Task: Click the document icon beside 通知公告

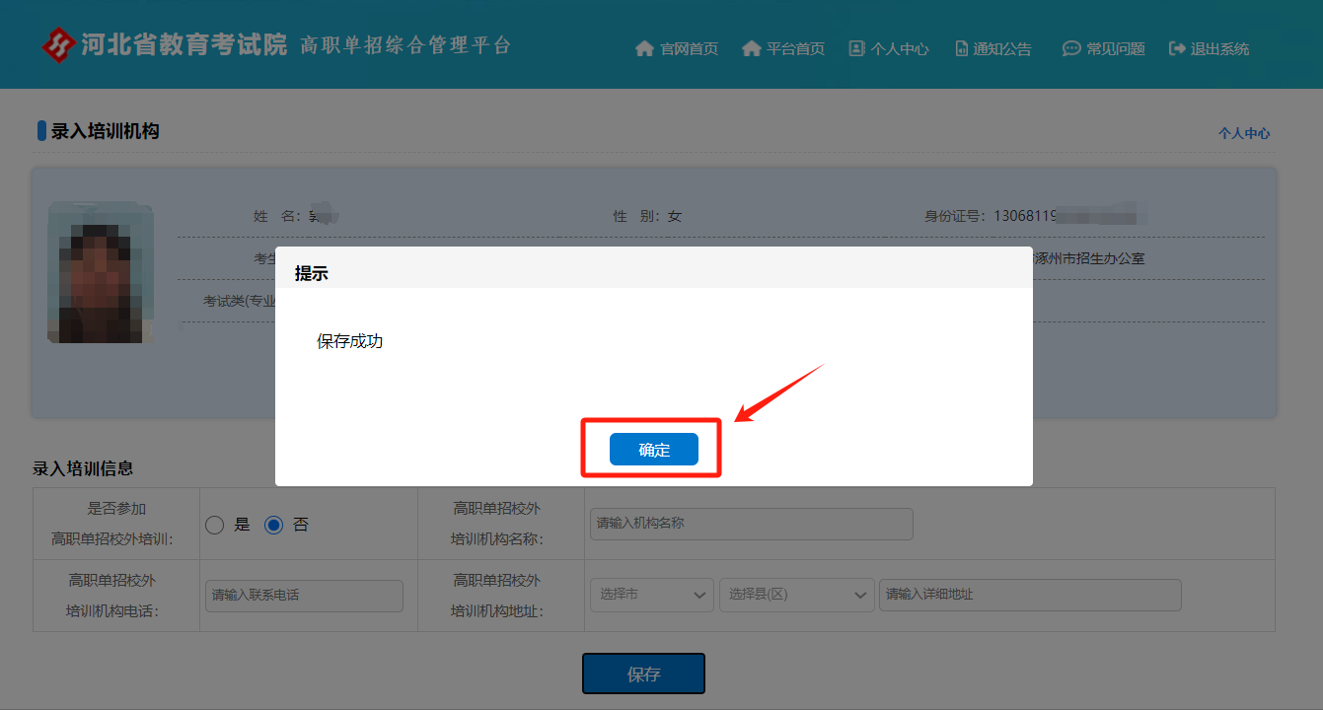Action: click(962, 48)
